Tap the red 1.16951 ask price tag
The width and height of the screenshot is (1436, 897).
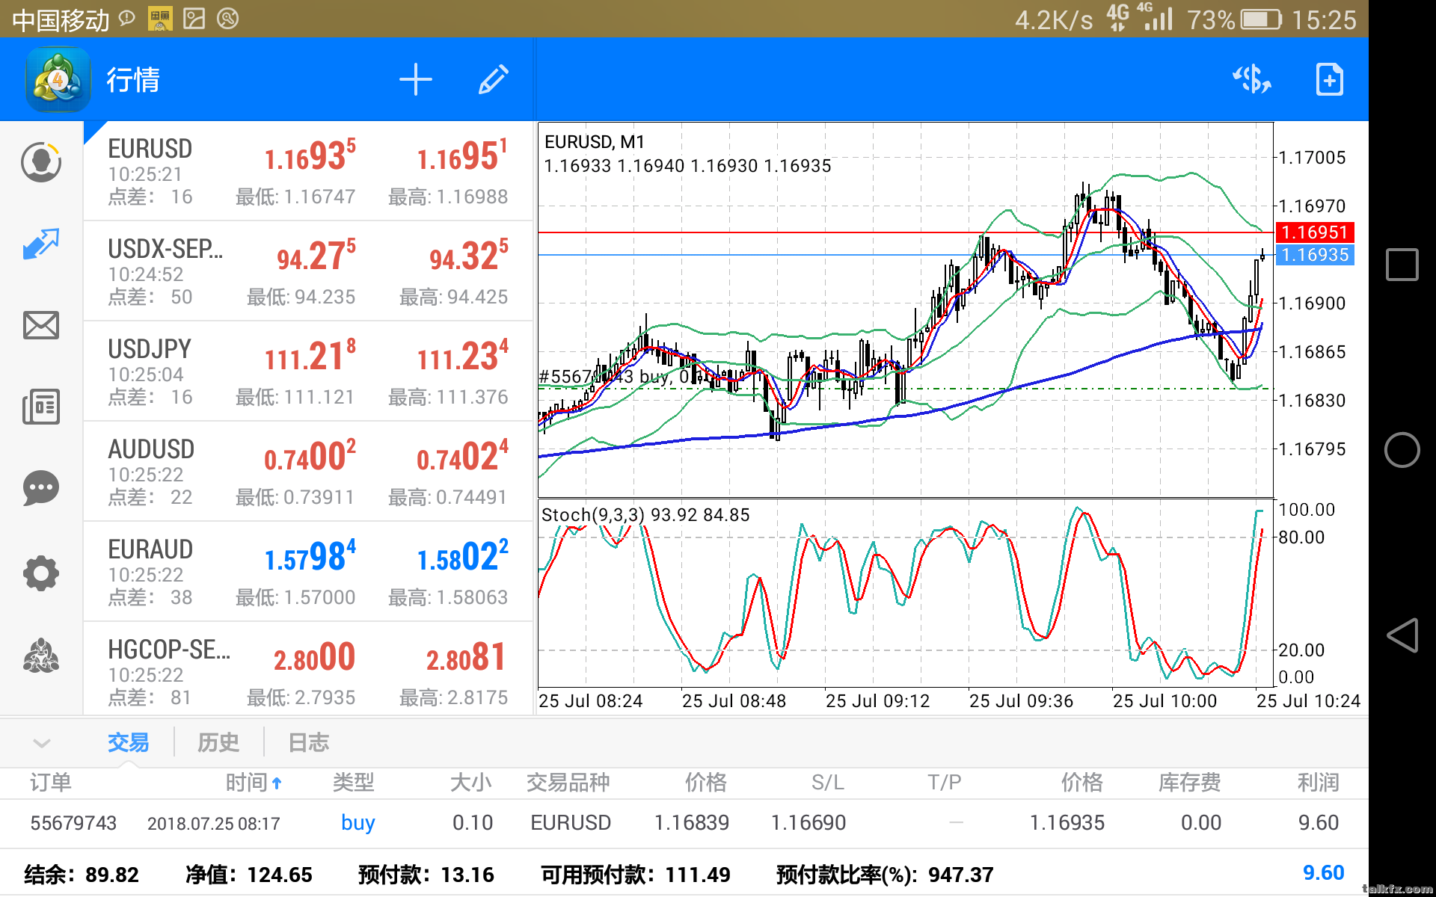(x=1314, y=232)
